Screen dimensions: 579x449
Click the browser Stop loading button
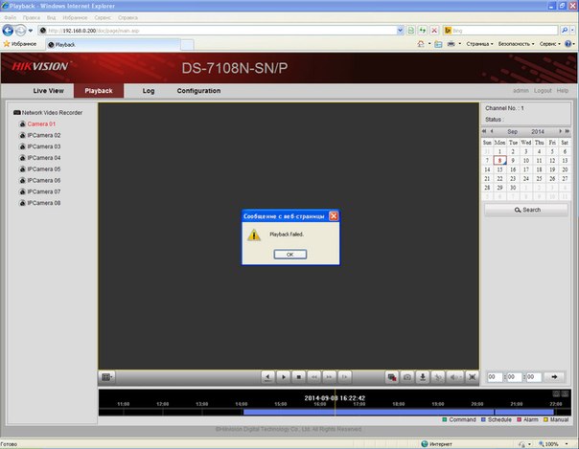(x=434, y=31)
